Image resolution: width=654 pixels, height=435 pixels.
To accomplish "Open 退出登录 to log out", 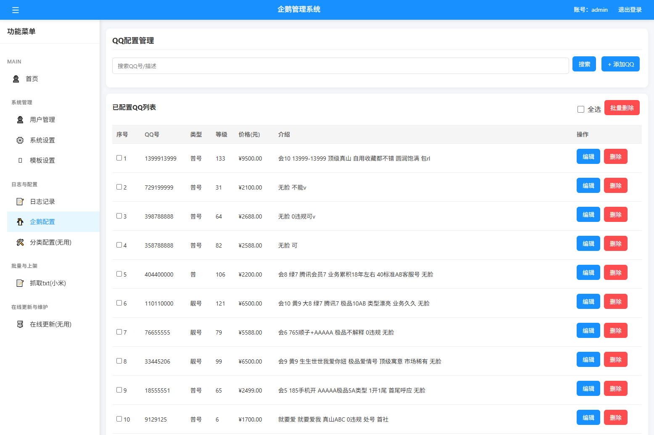I will 629,10.
